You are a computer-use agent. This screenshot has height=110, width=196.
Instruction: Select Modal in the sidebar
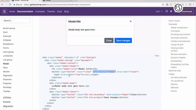[6, 64]
